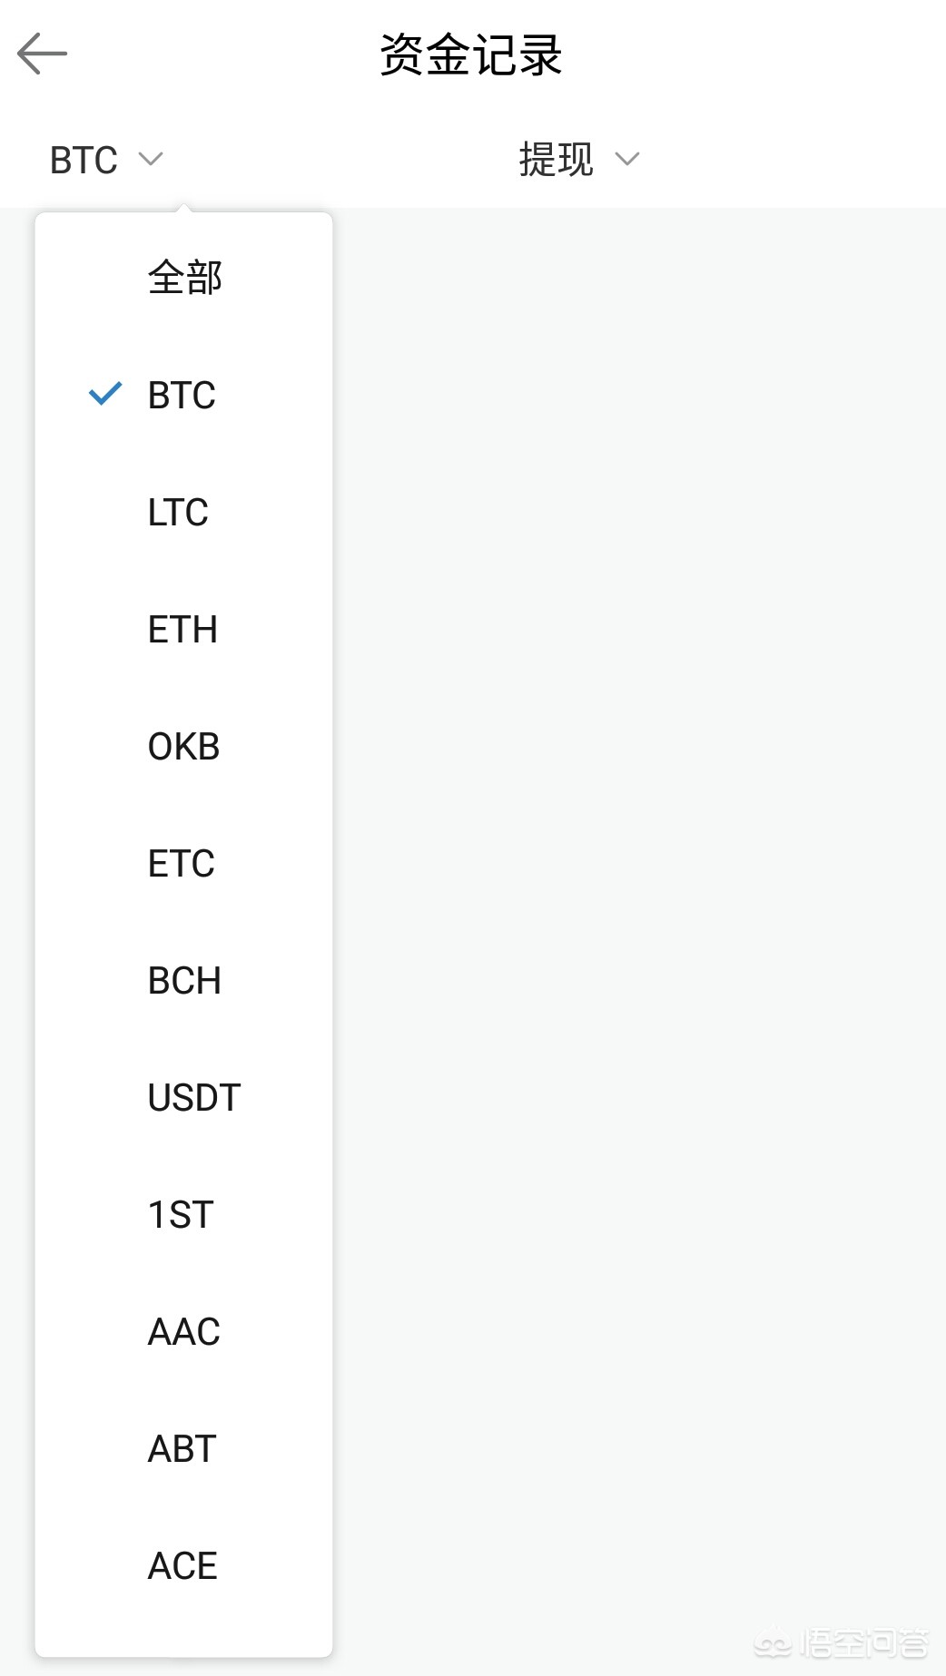Open the 提现 type dropdown chevron
Image resolution: width=946 pixels, height=1676 pixels.
tap(627, 160)
